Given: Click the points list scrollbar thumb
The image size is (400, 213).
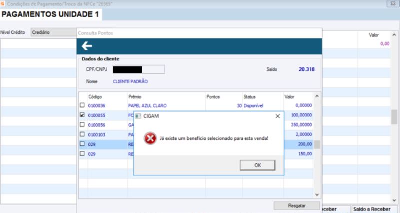Looking at the screenshot, I should 317,144.
